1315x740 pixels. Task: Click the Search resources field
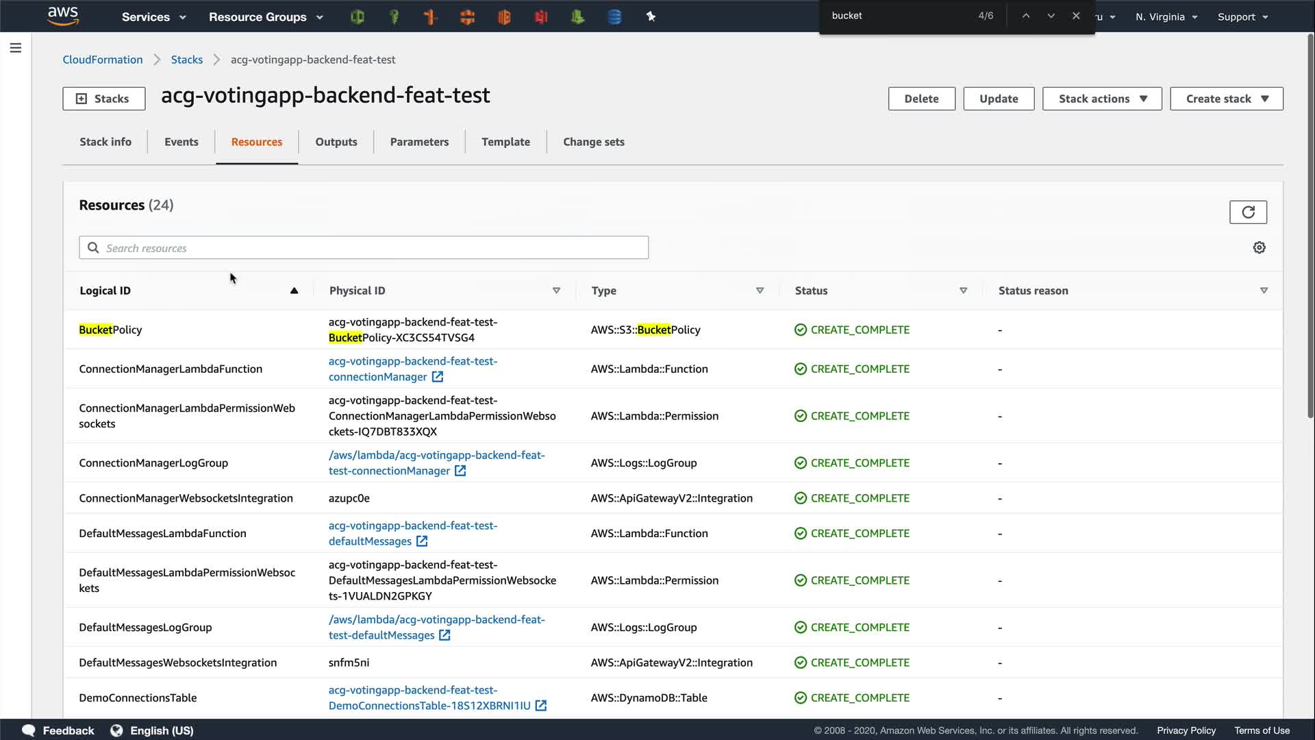(x=364, y=248)
